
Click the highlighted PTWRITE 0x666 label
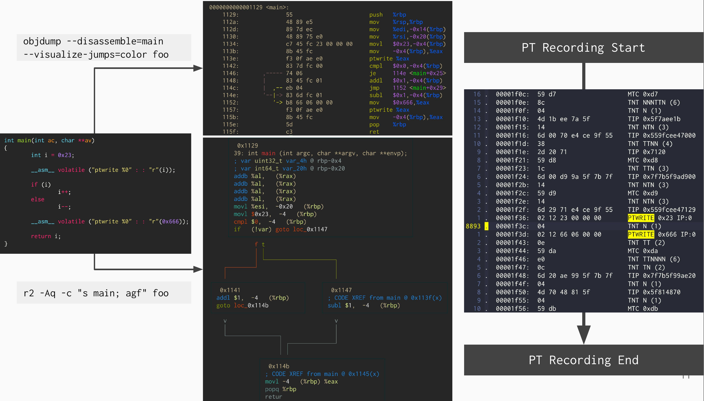pos(640,234)
